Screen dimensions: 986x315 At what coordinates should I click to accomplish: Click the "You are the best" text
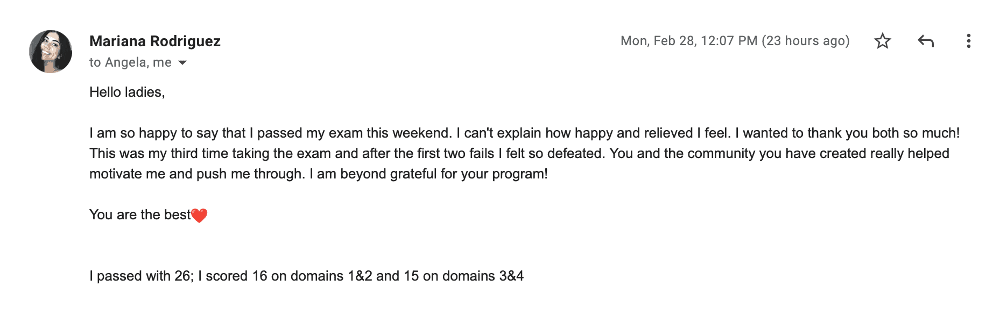pos(140,215)
